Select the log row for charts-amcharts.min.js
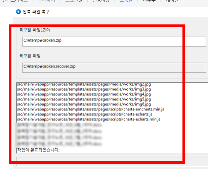The width and height of the screenshot is (208, 174). tap(91, 109)
